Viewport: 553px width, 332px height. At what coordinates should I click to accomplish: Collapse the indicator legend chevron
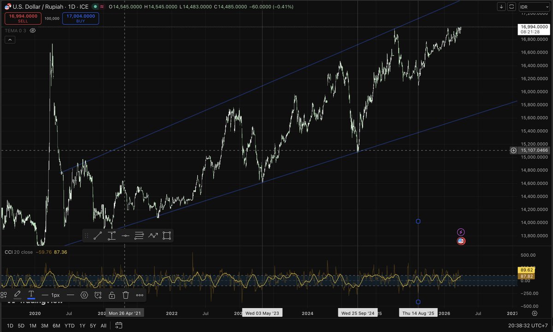pyautogui.click(x=10, y=40)
